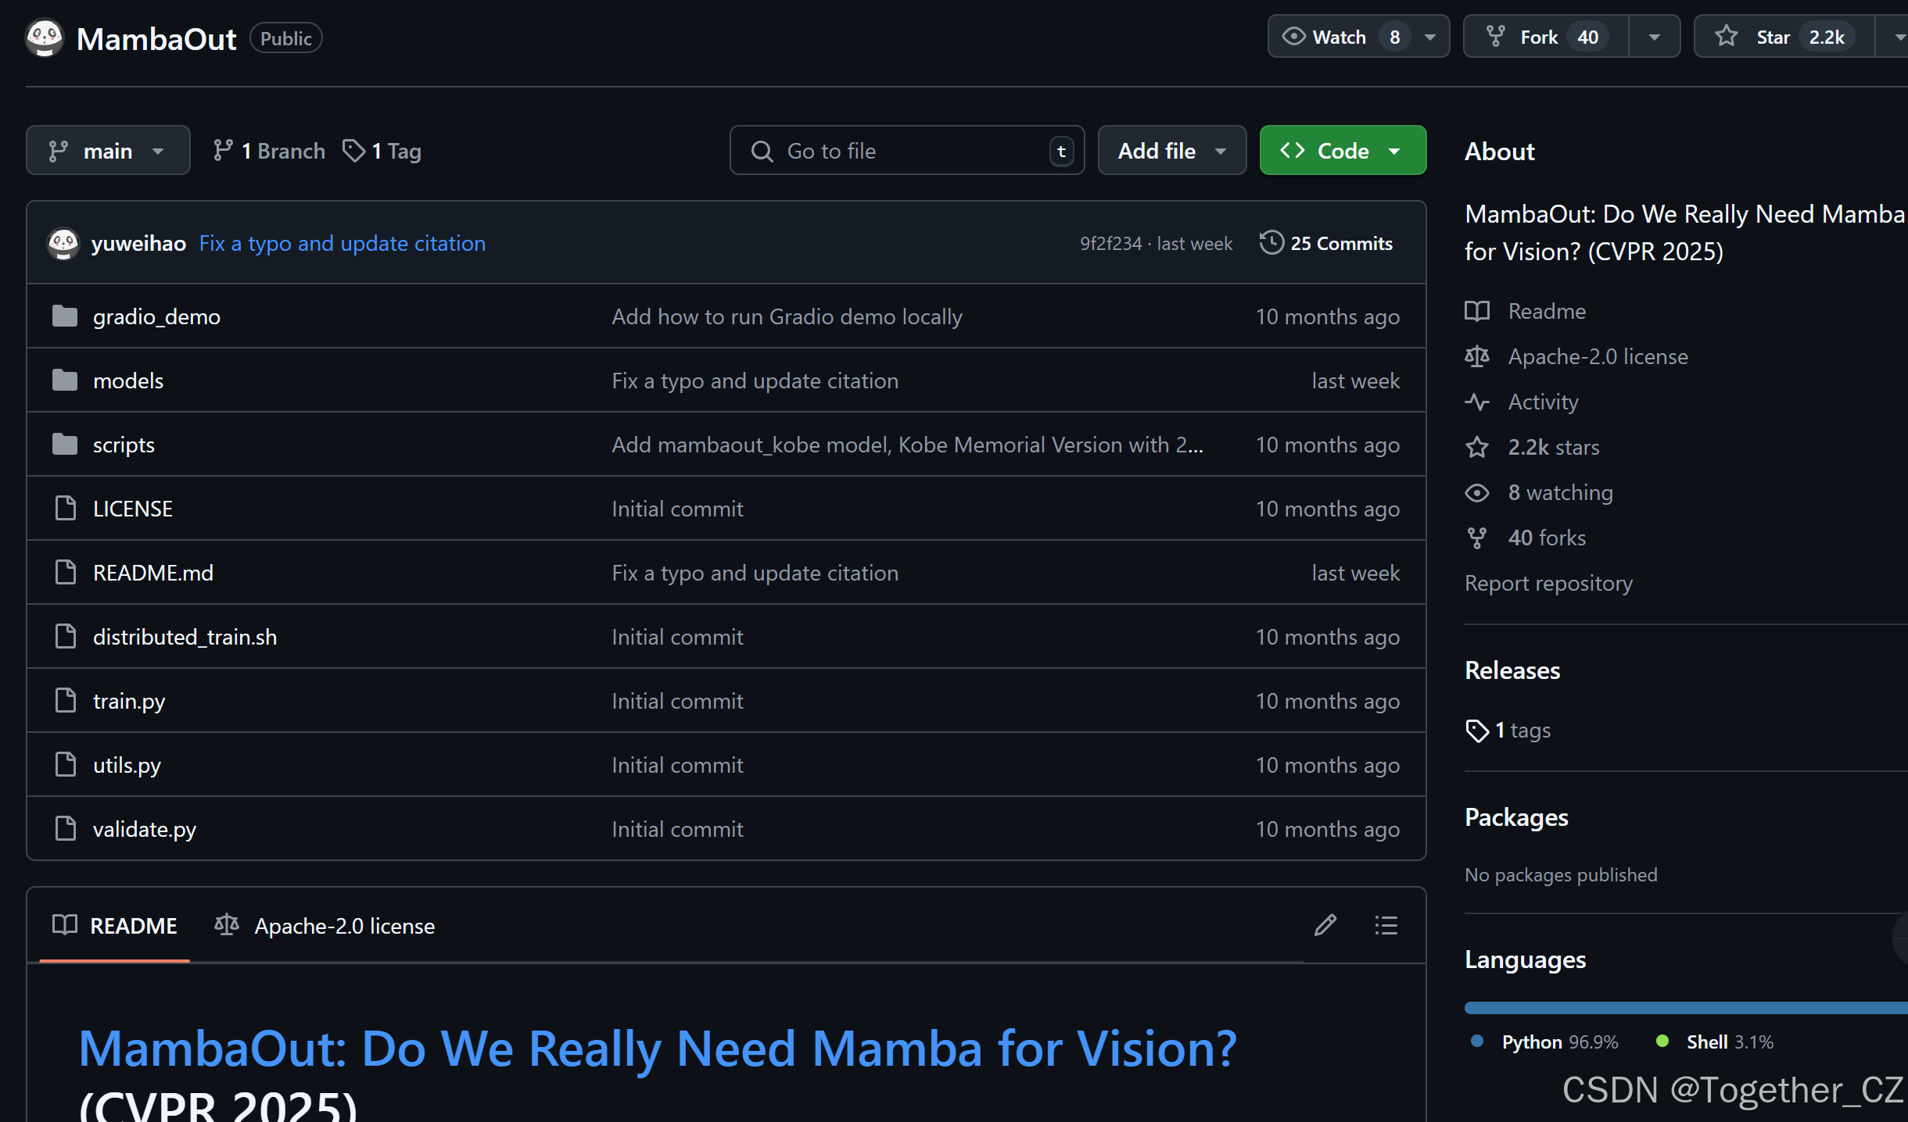This screenshot has height=1122, width=1908.
Task: Open the main branch selector dropdown
Action: pyautogui.click(x=108, y=150)
